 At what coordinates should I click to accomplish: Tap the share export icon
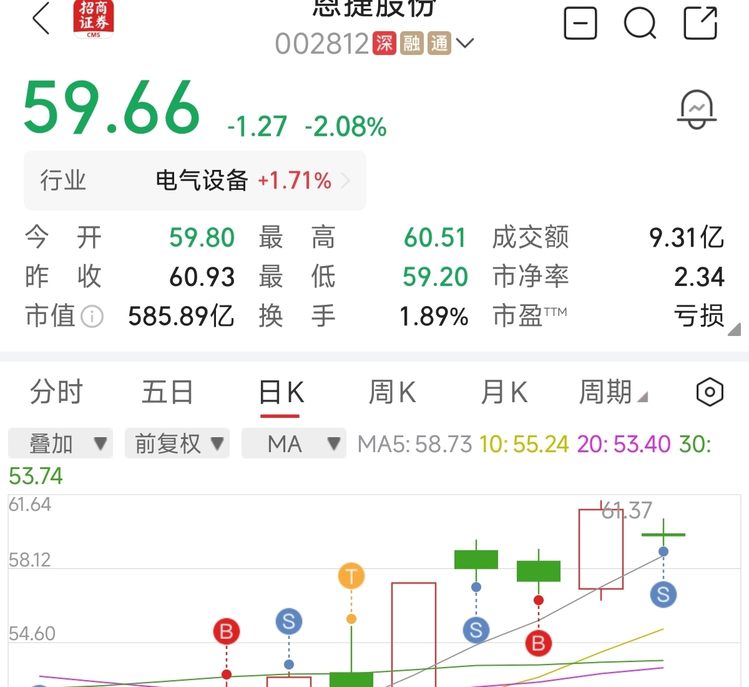700,23
